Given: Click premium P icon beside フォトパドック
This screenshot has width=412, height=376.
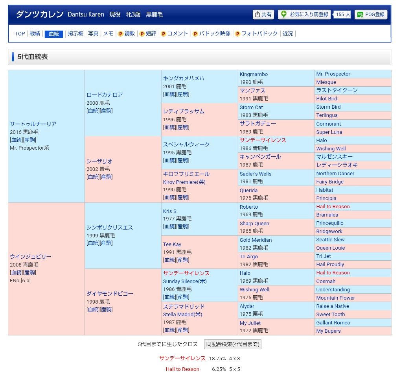Looking at the screenshot, I should [237, 34].
